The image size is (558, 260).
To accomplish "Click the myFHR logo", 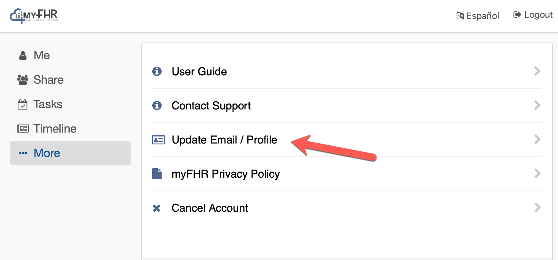I will pyautogui.click(x=34, y=16).
